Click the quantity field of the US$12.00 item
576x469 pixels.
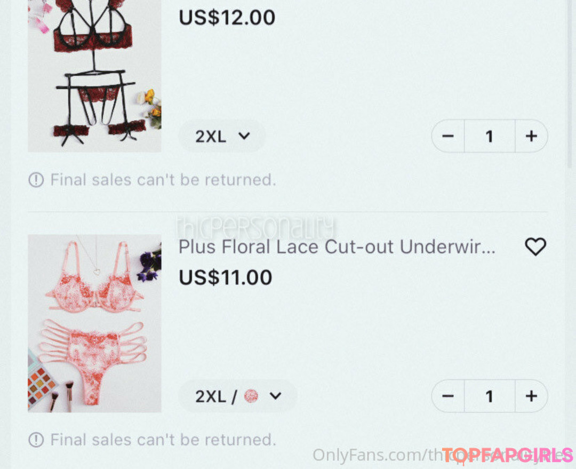click(x=490, y=136)
